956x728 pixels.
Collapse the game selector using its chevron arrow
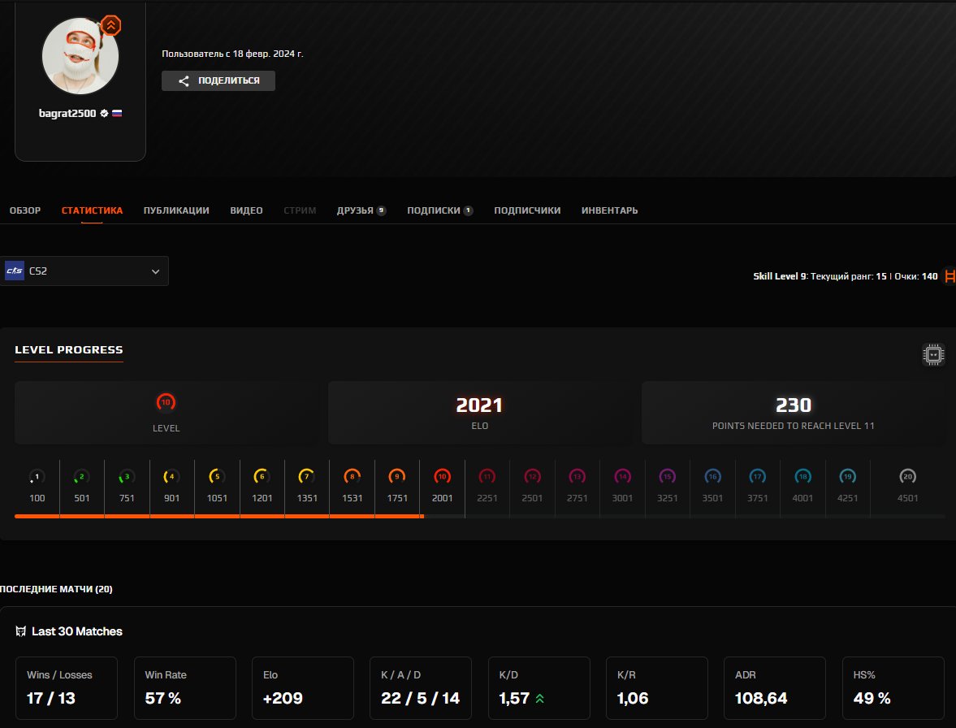click(x=156, y=271)
